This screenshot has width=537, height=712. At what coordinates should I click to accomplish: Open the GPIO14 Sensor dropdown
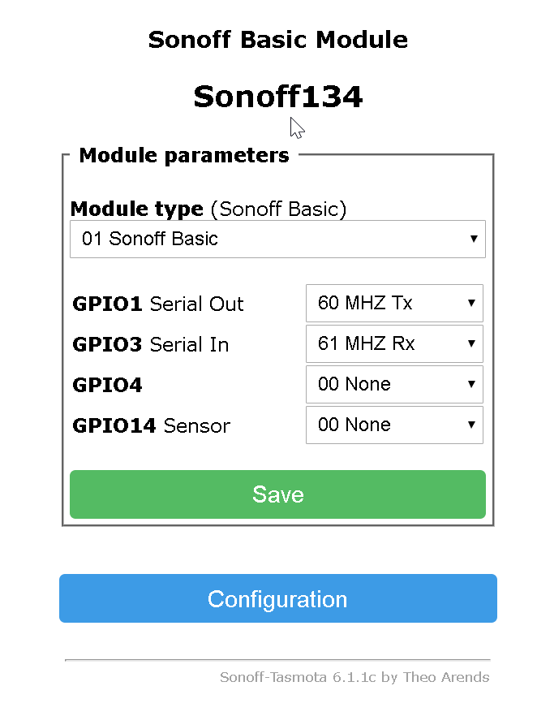[394, 425]
